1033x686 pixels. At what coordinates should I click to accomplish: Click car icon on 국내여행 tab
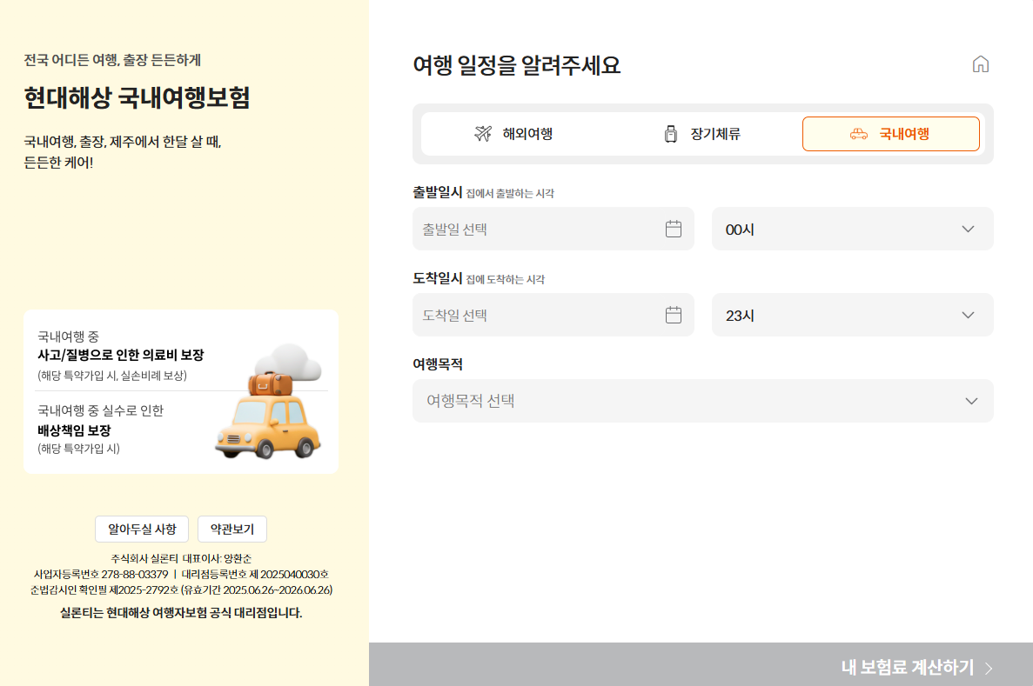[x=858, y=134]
